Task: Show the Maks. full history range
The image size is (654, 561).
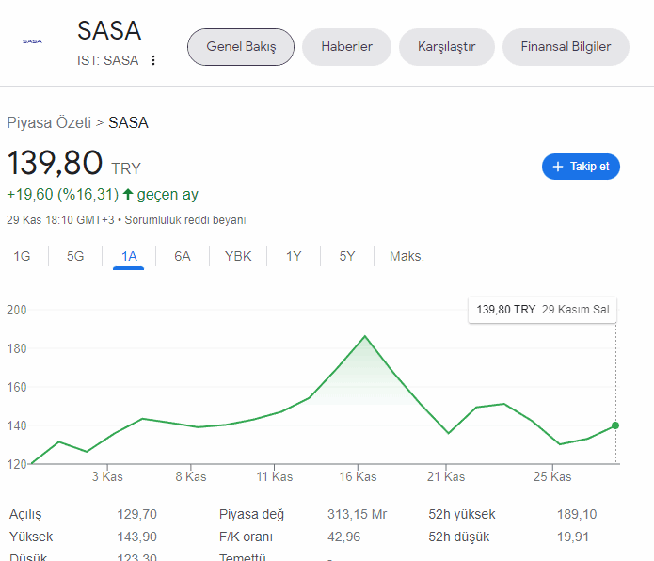Action: tap(407, 256)
